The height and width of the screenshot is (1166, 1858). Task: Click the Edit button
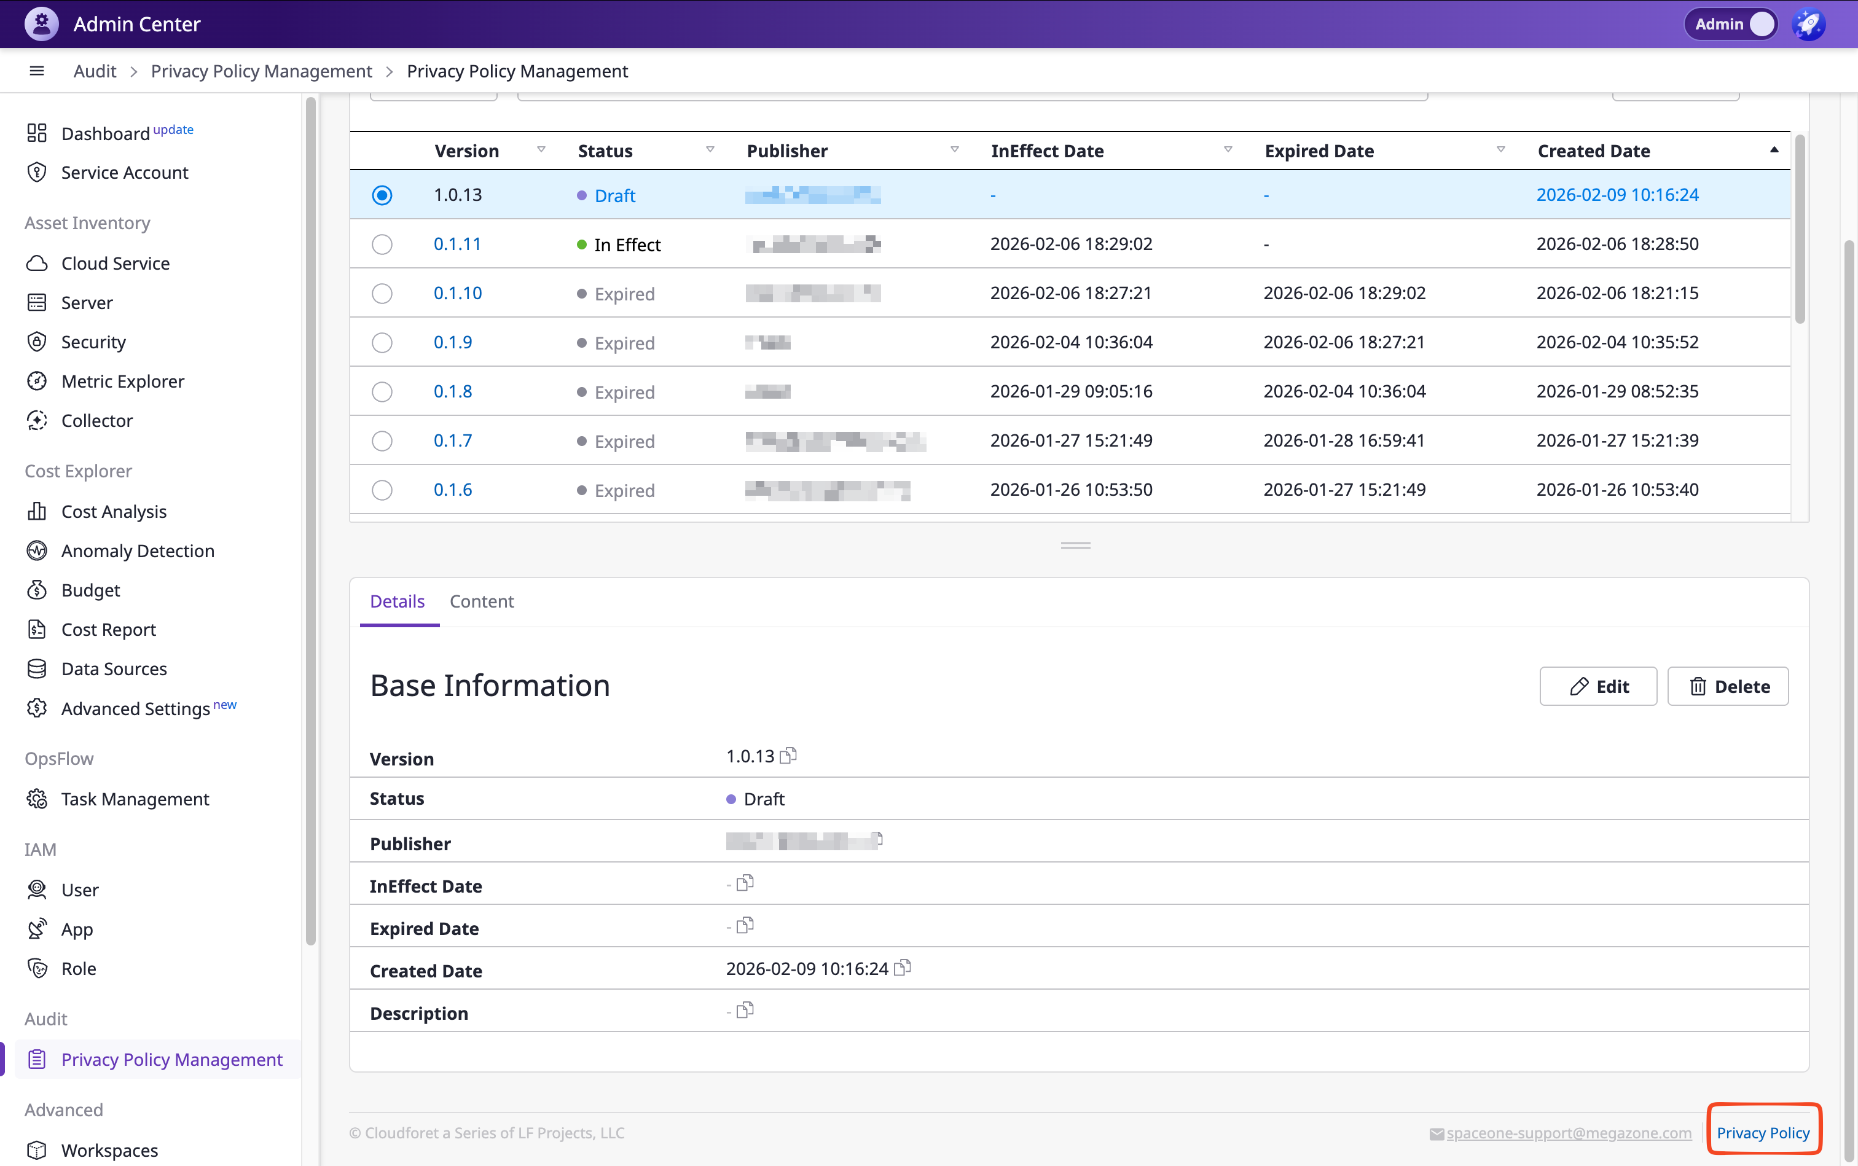(1598, 686)
